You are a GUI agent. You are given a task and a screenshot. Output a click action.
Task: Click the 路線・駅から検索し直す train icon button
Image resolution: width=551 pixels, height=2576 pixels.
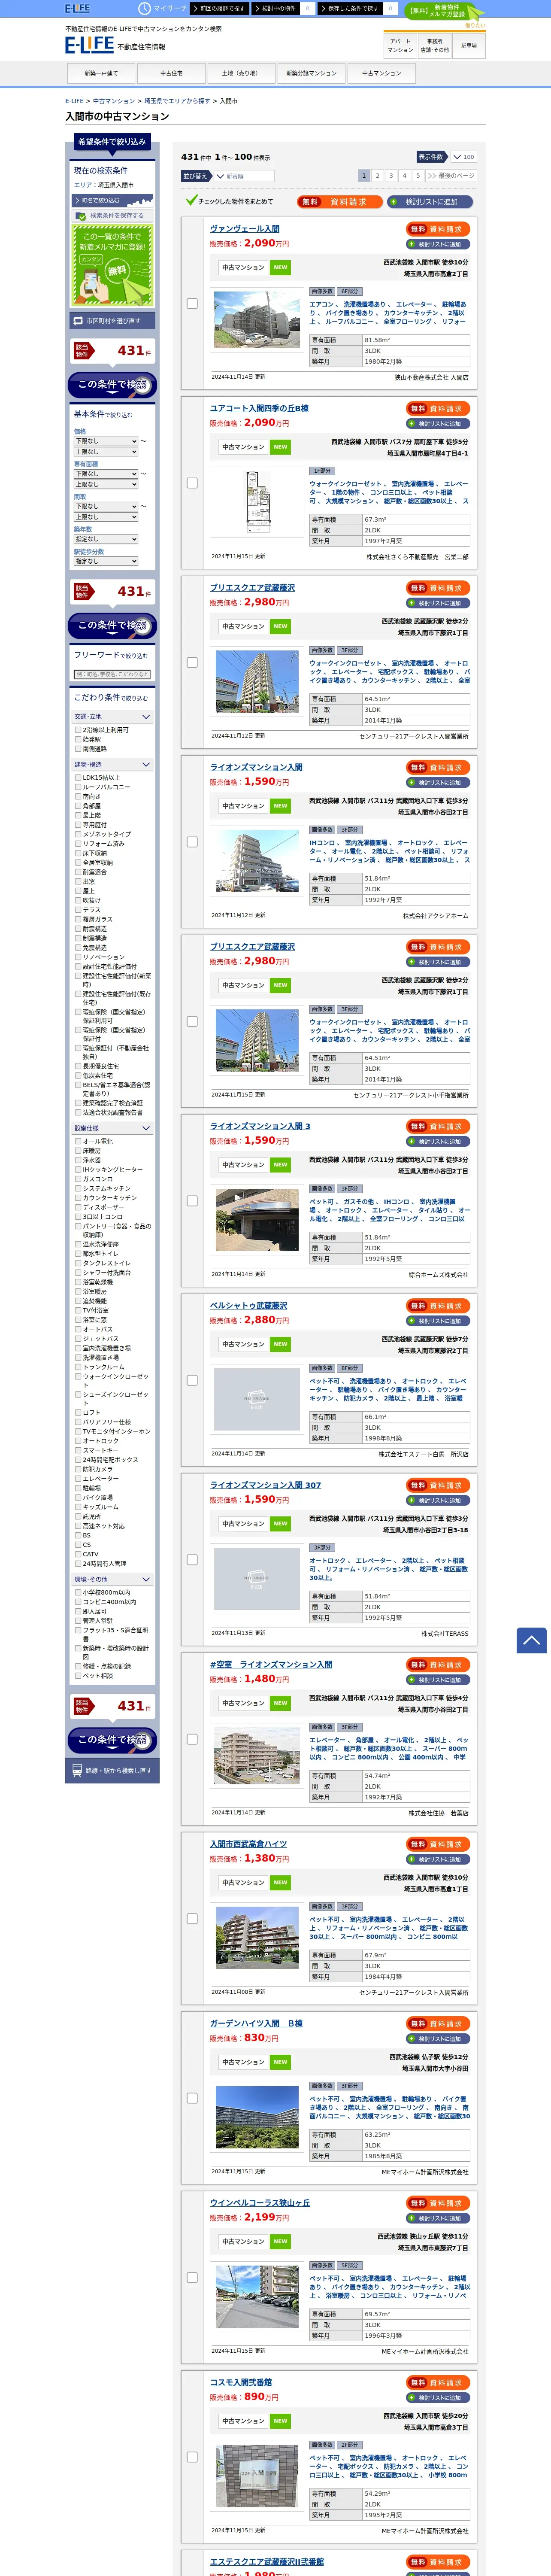(111, 1770)
